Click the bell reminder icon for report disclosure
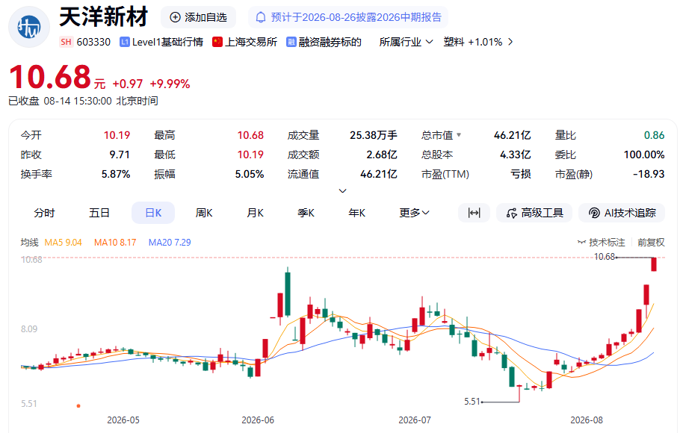The height and width of the screenshot is (433, 683). click(x=261, y=17)
